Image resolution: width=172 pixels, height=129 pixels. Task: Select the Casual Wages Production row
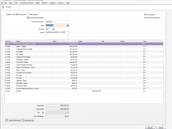coord(84,65)
